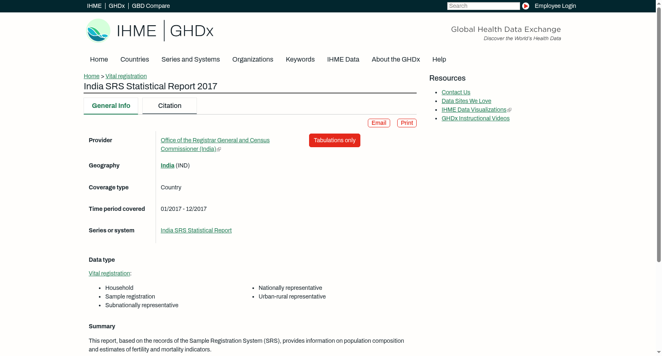This screenshot has height=356, width=662.
Task: Open India SRS Statistical Report series link
Action: [x=196, y=230]
